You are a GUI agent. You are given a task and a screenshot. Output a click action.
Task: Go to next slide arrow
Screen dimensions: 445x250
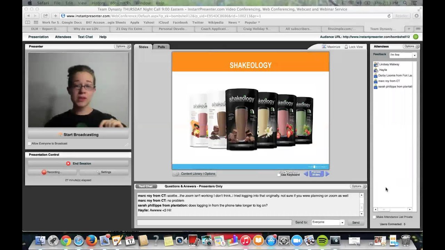click(x=327, y=174)
